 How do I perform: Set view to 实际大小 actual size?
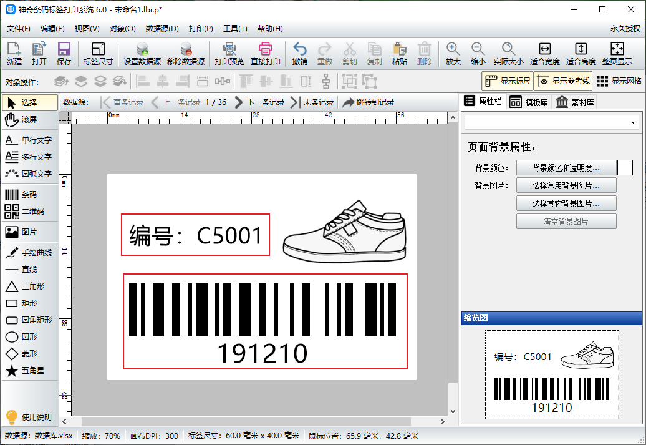click(x=509, y=54)
